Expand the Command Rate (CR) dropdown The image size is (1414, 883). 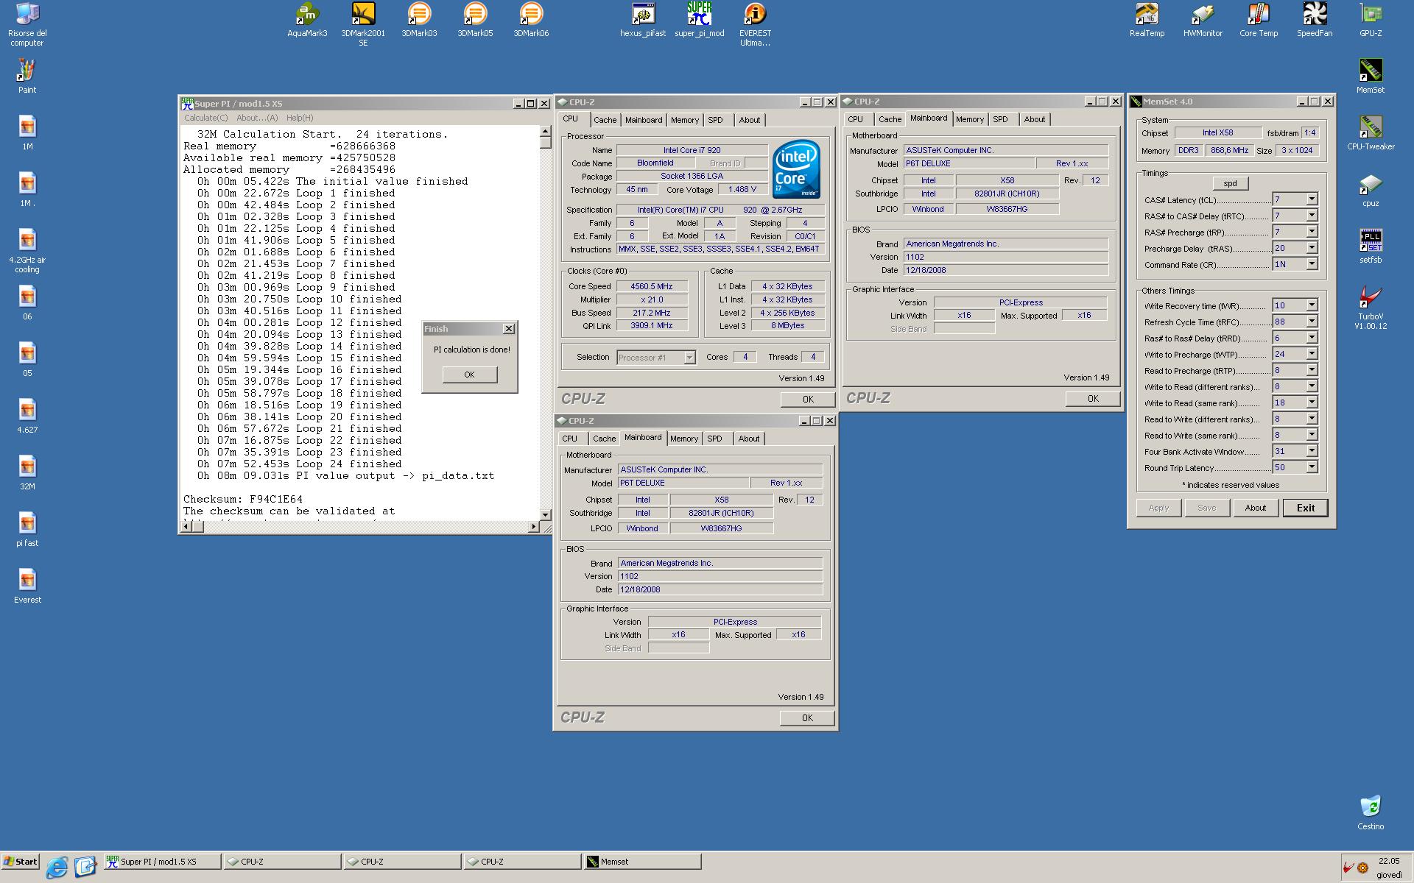[x=1312, y=264]
